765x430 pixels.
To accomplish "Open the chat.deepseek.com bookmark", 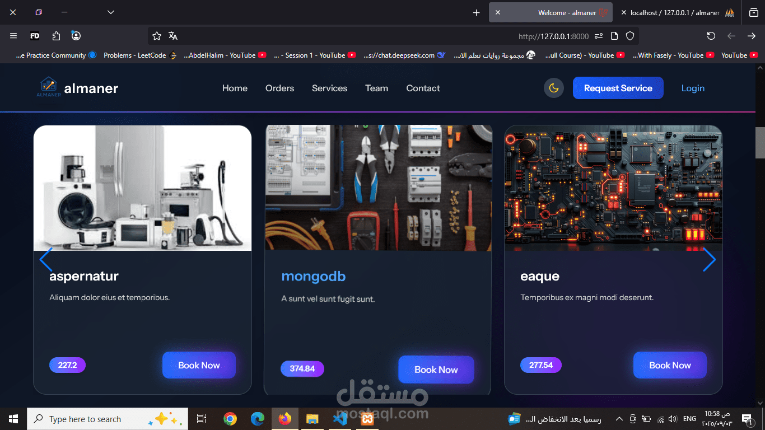I will tap(404, 55).
